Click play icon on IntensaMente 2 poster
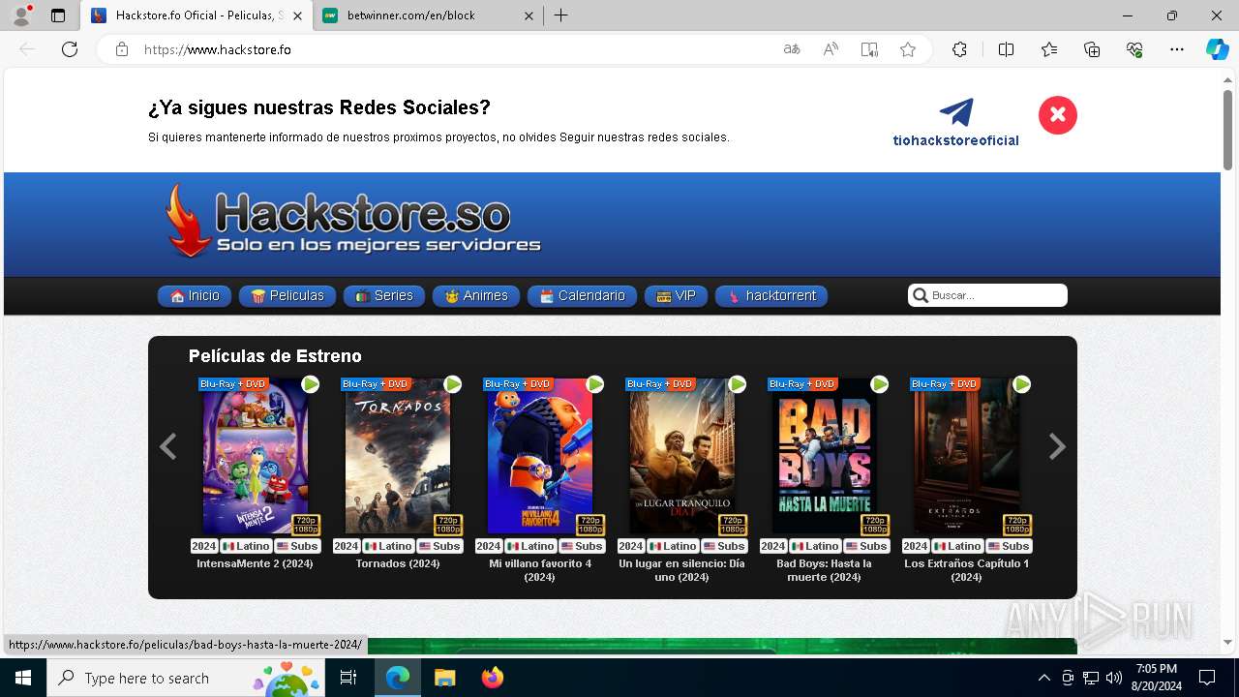The width and height of the screenshot is (1239, 697). [311, 384]
